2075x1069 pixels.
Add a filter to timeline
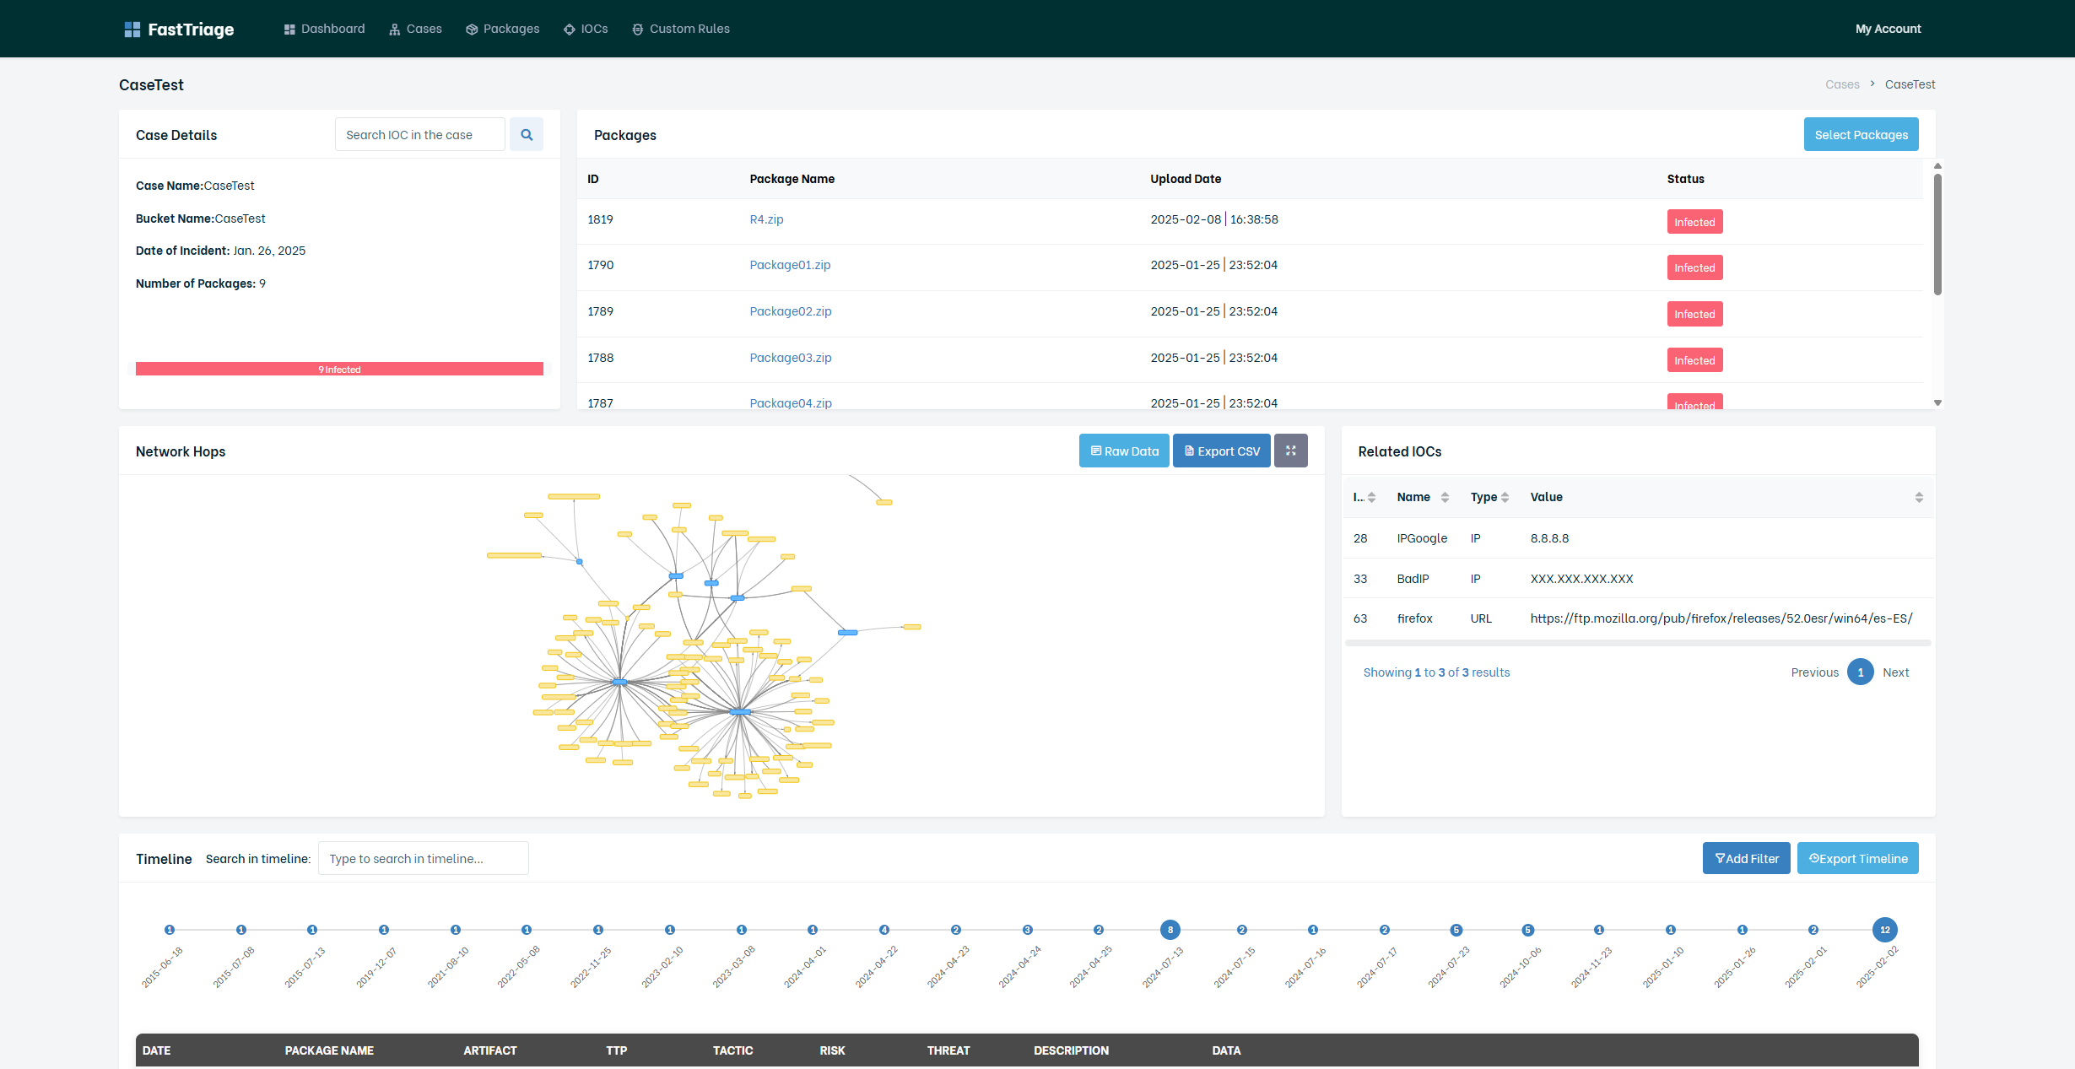pos(1746,858)
